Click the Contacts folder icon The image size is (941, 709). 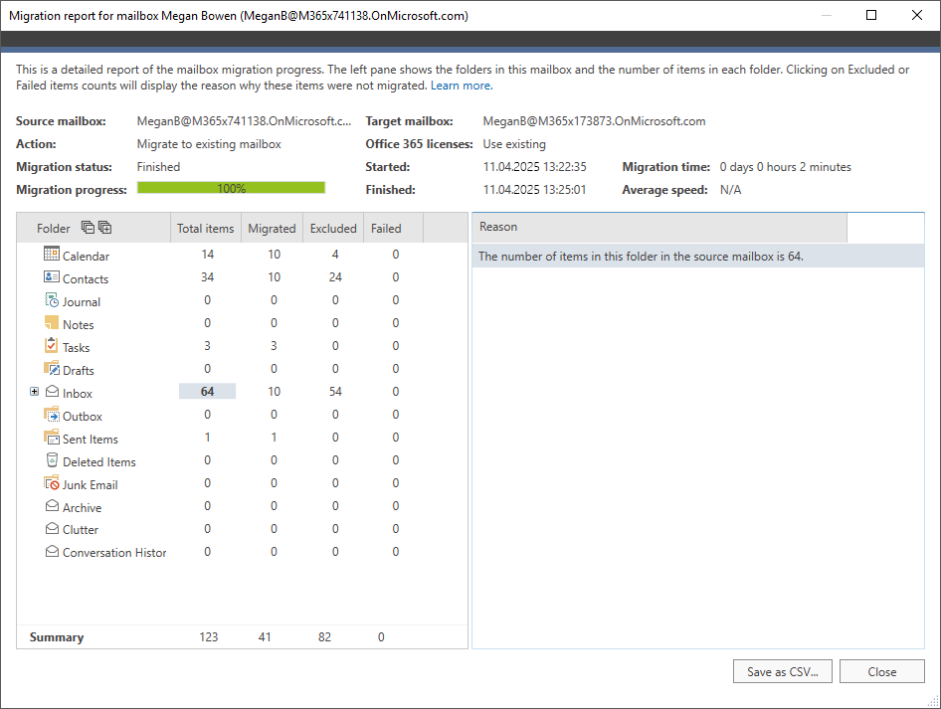coord(52,277)
